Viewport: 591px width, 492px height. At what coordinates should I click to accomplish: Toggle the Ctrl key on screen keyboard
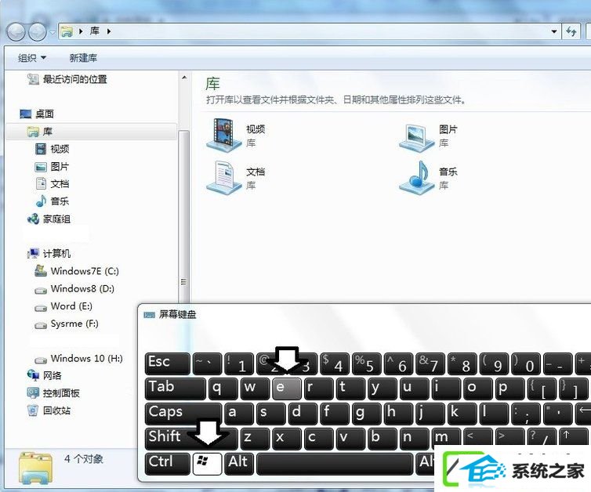[168, 464]
